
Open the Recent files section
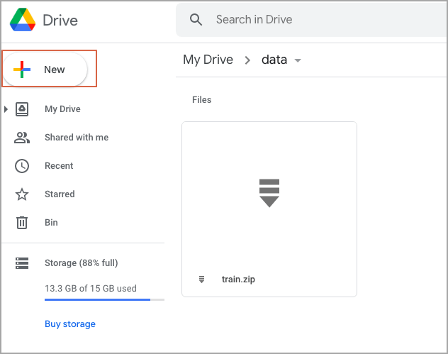tap(59, 166)
